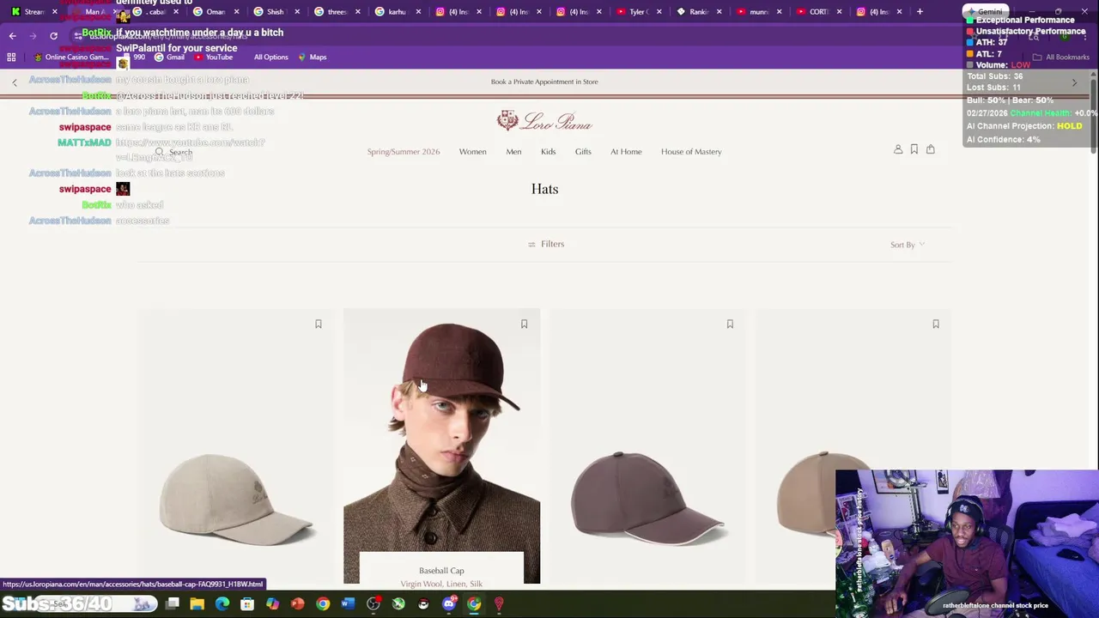Expand the Men menu
The width and height of the screenshot is (1099, 618).
click(x=513, y=152)
